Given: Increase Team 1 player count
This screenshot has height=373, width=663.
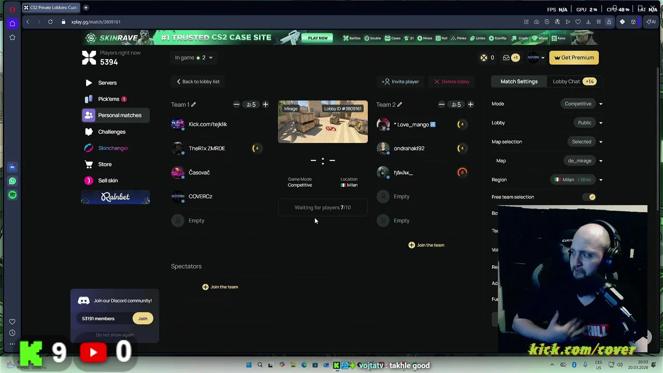Looking at the screenshot, I should tap(265, 105).
